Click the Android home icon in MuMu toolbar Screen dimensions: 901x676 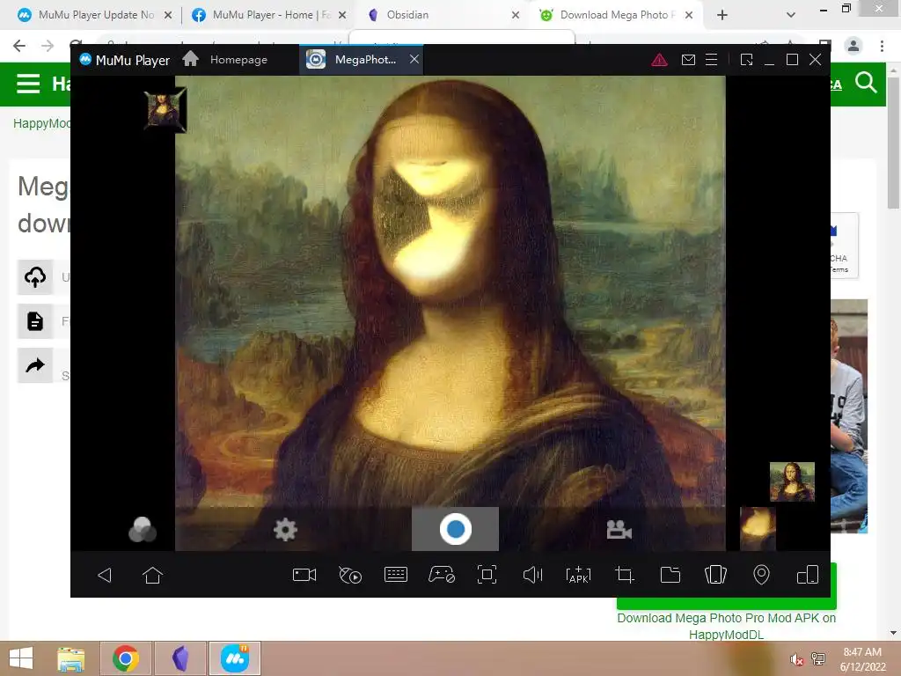(x=152, y=575)
